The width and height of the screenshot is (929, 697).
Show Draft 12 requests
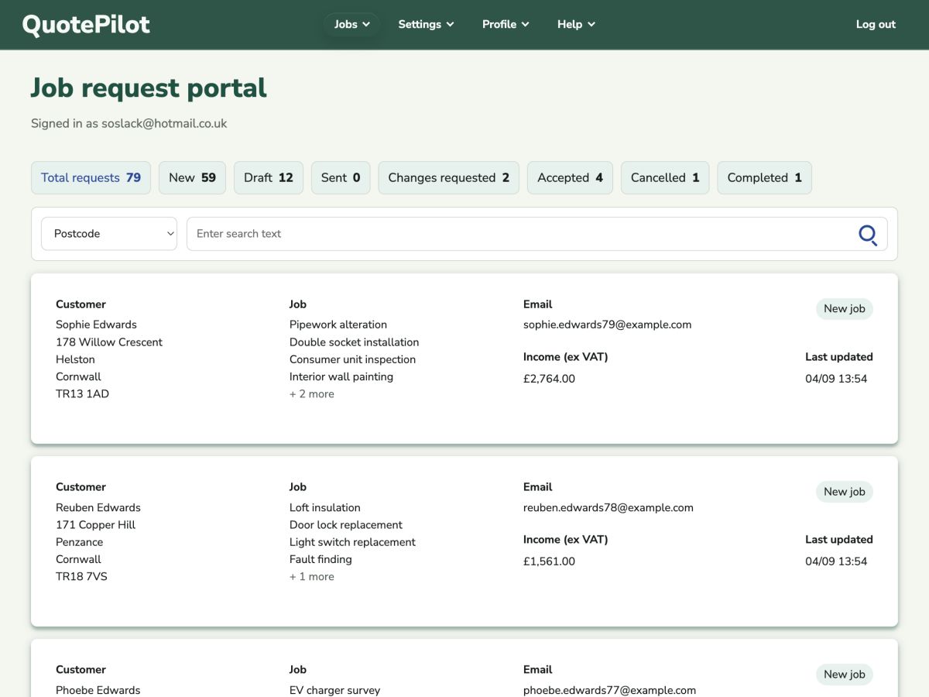(x=269, y=177)
